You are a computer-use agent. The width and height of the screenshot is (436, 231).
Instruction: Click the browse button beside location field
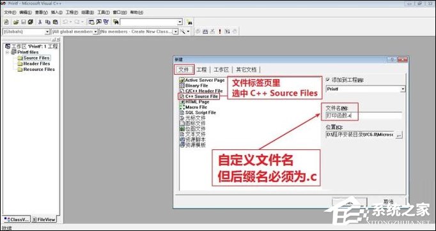click(x=399, y=135)
